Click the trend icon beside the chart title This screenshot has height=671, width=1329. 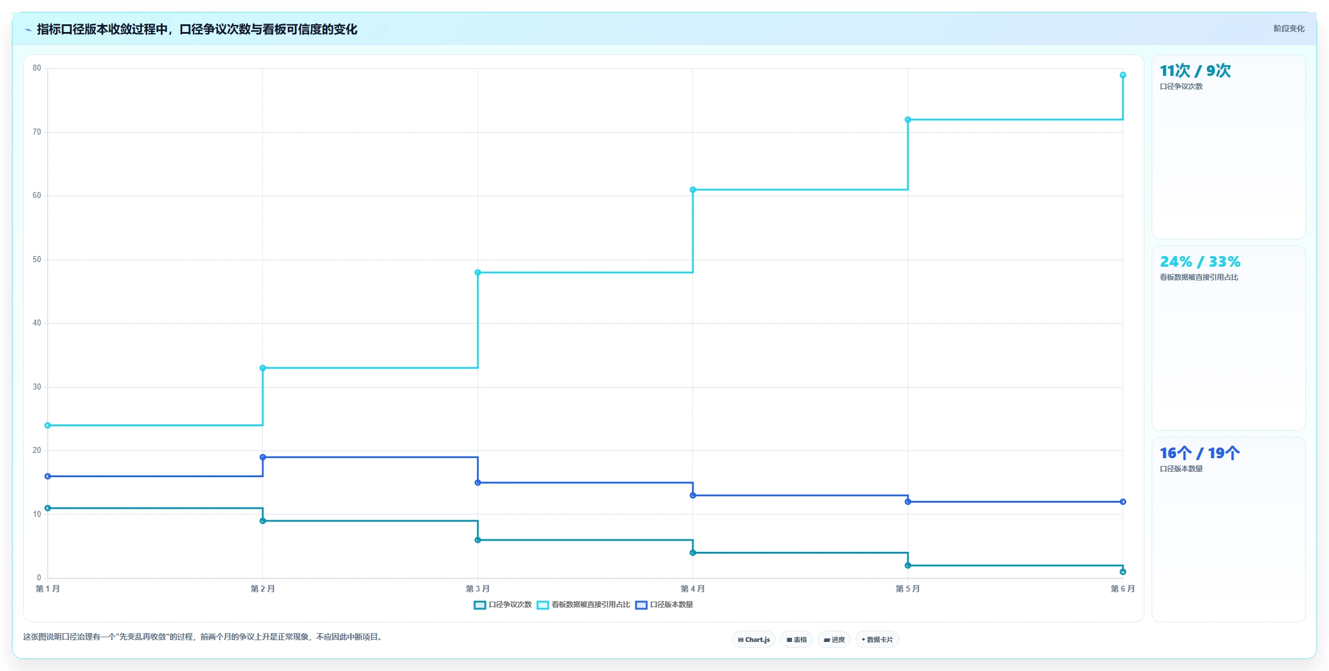point(28,30)
